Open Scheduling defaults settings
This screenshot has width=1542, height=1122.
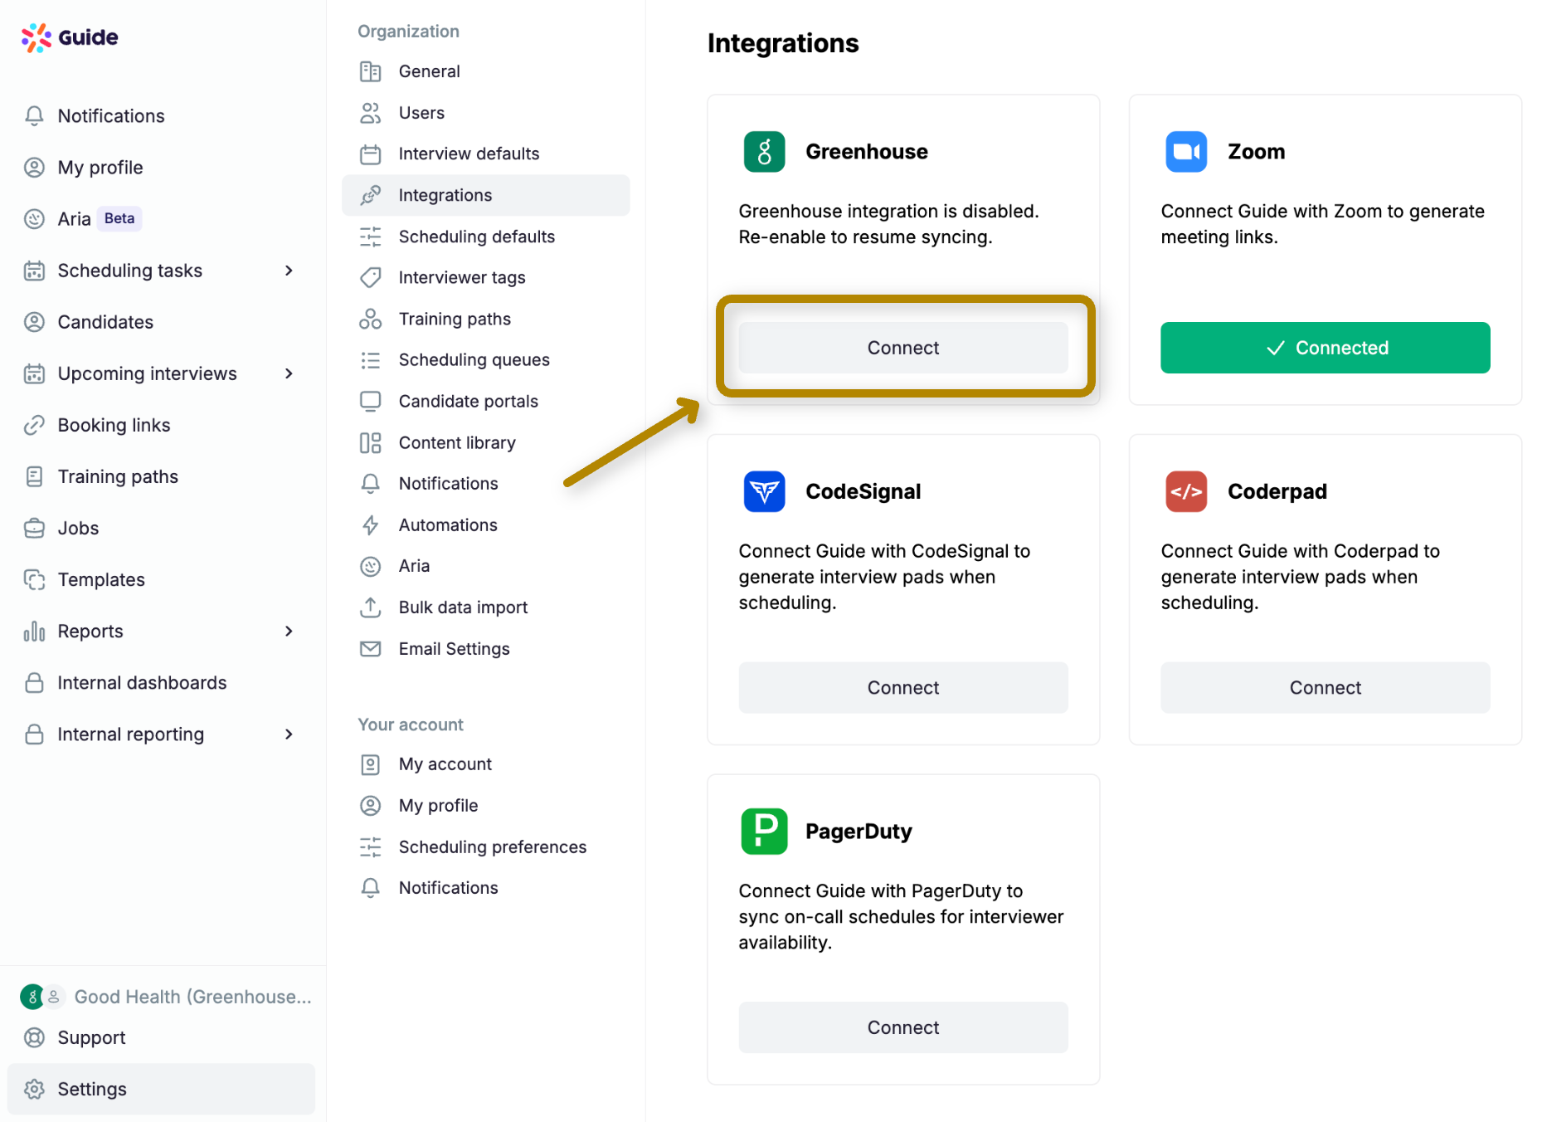(485, 237)
